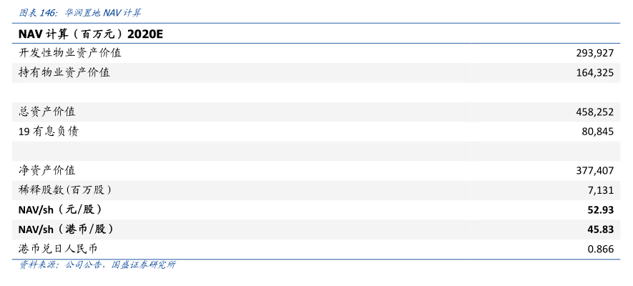Select the table header NAV 计算（百万元）2020E
The height and width of the screenshot is (286, 633).
click(x=92, y=34)
